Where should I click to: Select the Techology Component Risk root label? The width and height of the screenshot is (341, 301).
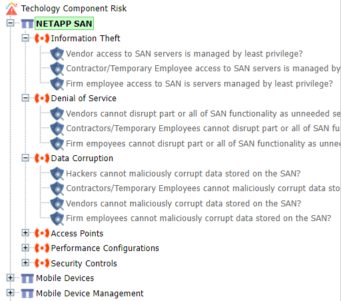pyautogui.click(x=74, y=9)
